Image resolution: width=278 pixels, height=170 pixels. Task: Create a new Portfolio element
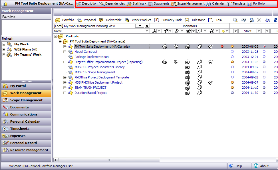point(65,20)
